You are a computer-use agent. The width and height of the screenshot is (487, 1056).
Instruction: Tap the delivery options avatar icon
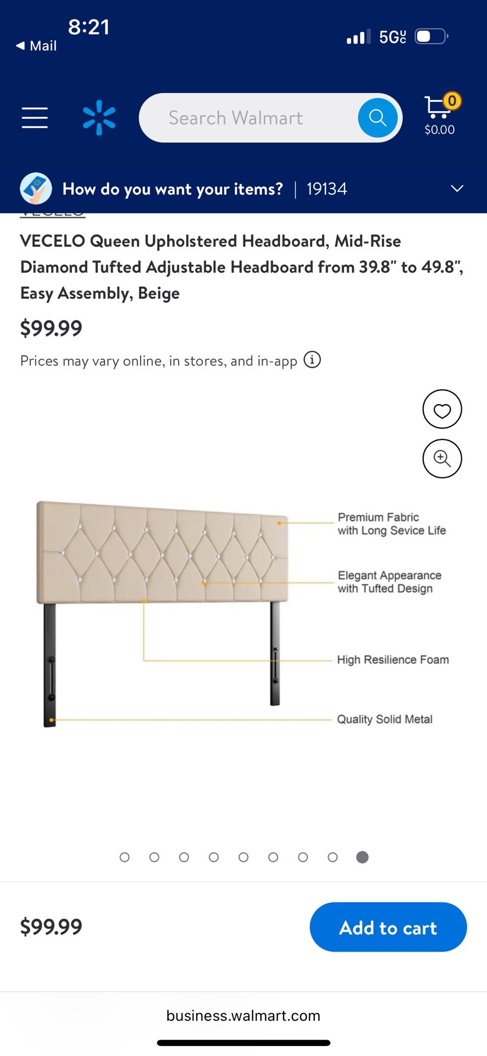pyautogui.click(x=36, y=189)
